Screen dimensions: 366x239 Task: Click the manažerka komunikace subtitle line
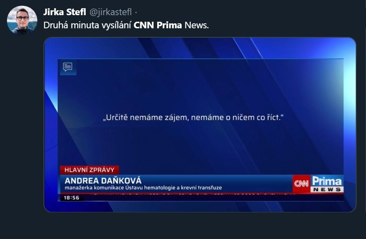point(143,188)
